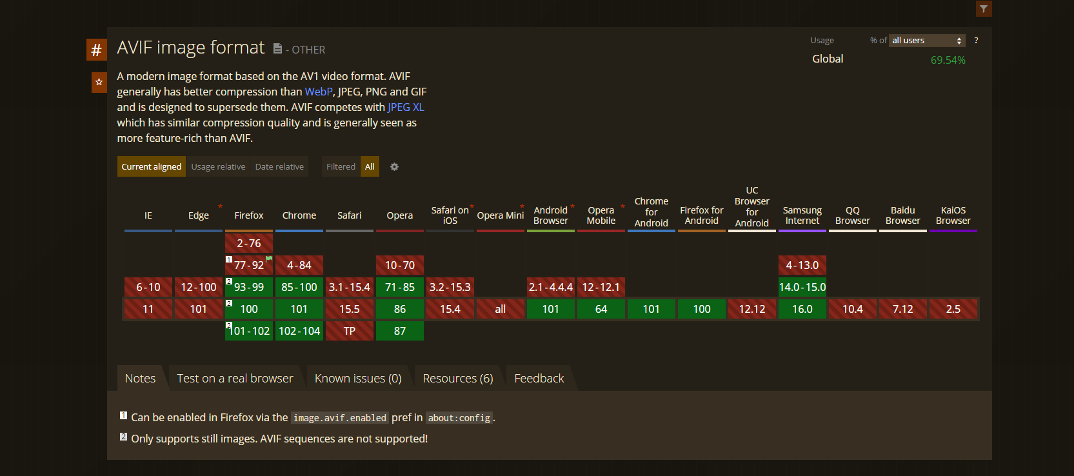Click the green flag on Firefox 77-92
Viewport: 1074px width, 476px height.
pos(269,259)
